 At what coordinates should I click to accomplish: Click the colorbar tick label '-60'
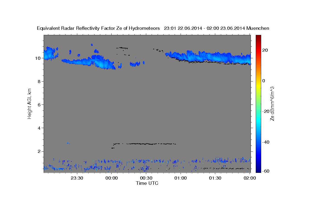point(266,171)
